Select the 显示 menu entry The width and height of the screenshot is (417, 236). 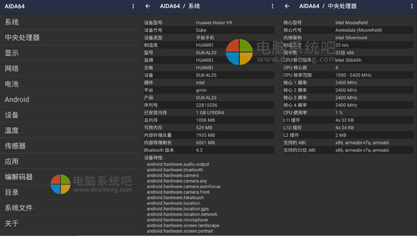pyautogui.click(x=69, y=53)
